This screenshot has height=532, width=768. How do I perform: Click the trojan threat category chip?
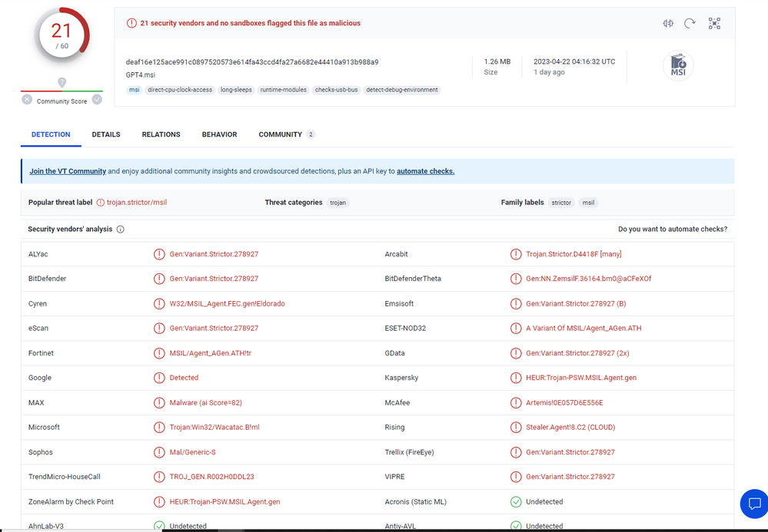tap(338, 203)
